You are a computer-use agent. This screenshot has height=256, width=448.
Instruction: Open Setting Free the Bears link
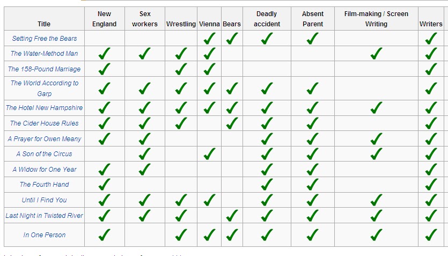[x=45, y=39]
